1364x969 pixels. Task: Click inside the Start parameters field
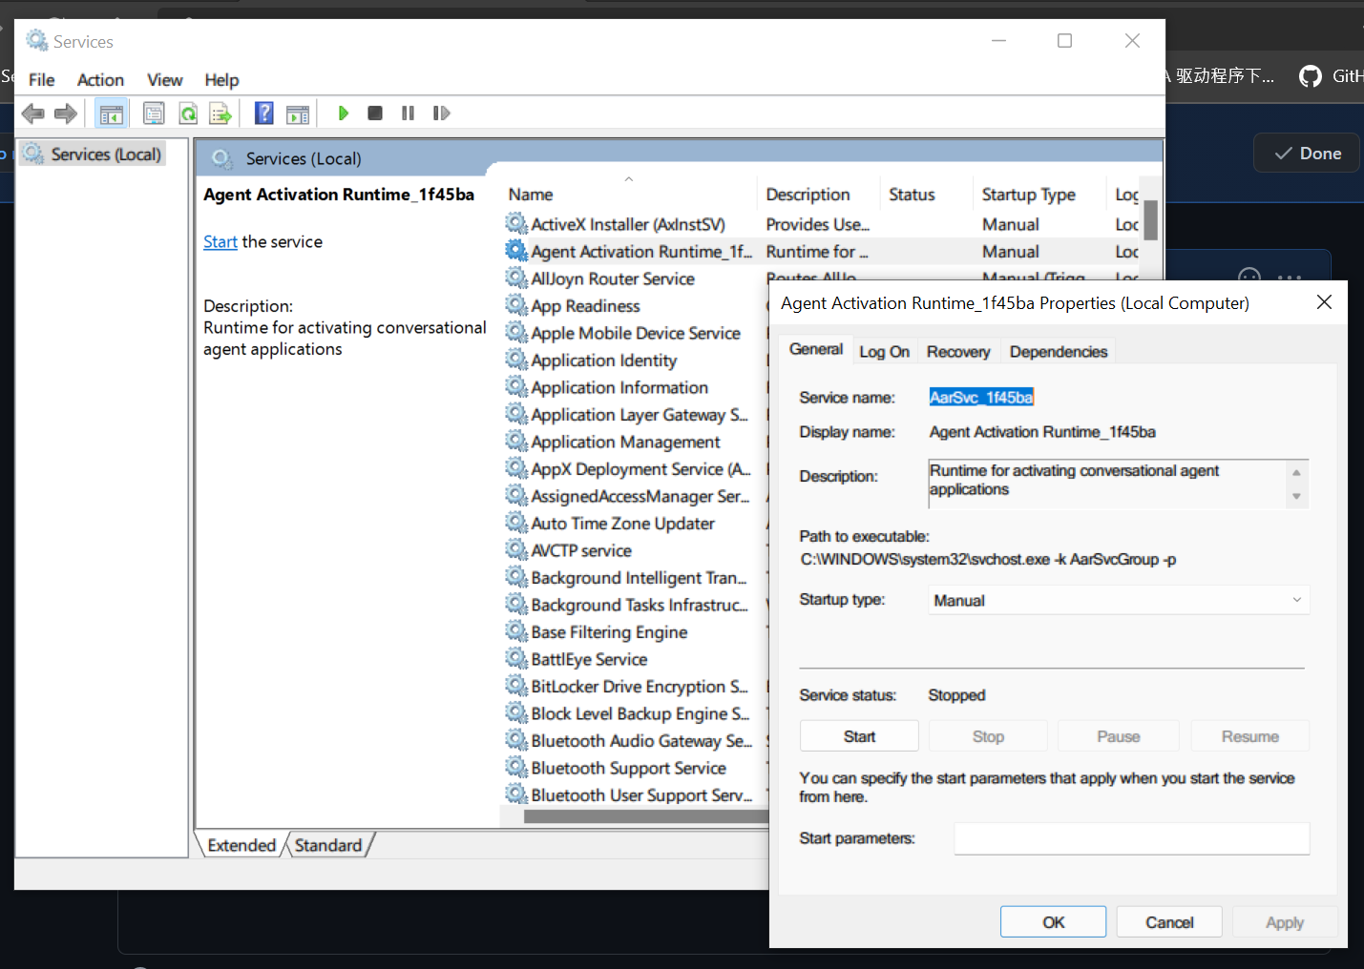tap(1130, 838)
